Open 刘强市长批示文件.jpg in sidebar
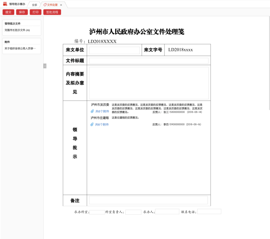The image size is (270, 239). click(x=17, y=30)
